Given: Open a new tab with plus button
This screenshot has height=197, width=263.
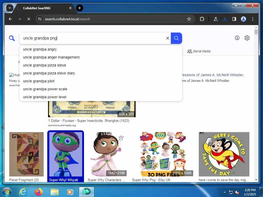Looking at the screenshot, I should point(80,8).
